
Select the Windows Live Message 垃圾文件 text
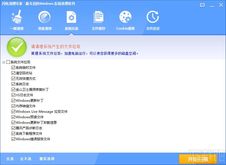tap(42, 111)
